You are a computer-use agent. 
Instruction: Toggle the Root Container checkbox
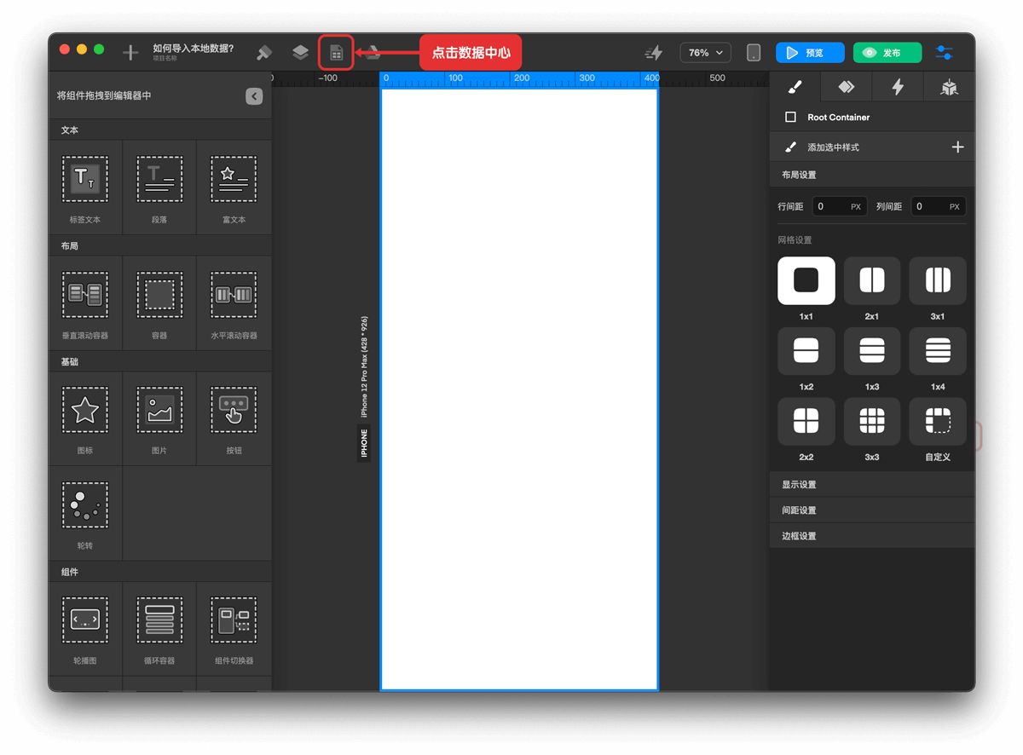point(790,117)
